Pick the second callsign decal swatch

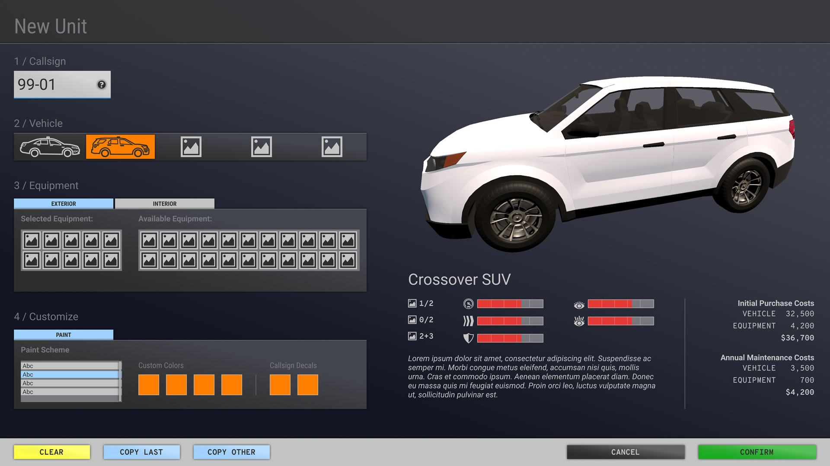307,385
